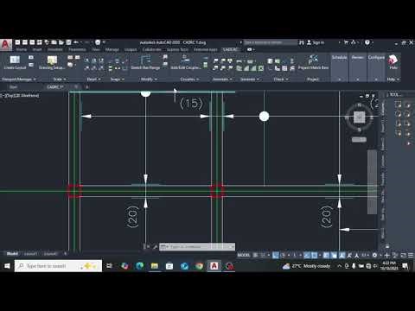Open File Explorer from the taskbar
This screenshot has width=415, height=311.
pos(155,266)
